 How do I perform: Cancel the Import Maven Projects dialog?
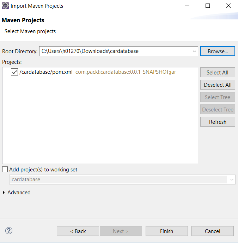pyautogui.click(x=212, y=231)
